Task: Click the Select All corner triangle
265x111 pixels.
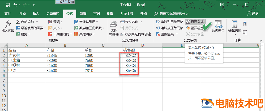Action: click(5, 45)
